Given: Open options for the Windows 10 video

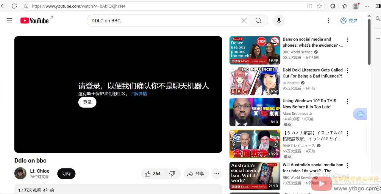Looking at the screenshot, I should coord(347,101).
